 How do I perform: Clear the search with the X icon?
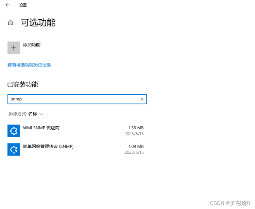[142, 99]
